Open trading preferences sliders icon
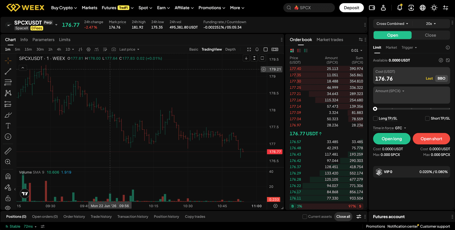Image resolution: width=455 pixels, height=230 pixels. pos(445,7)
